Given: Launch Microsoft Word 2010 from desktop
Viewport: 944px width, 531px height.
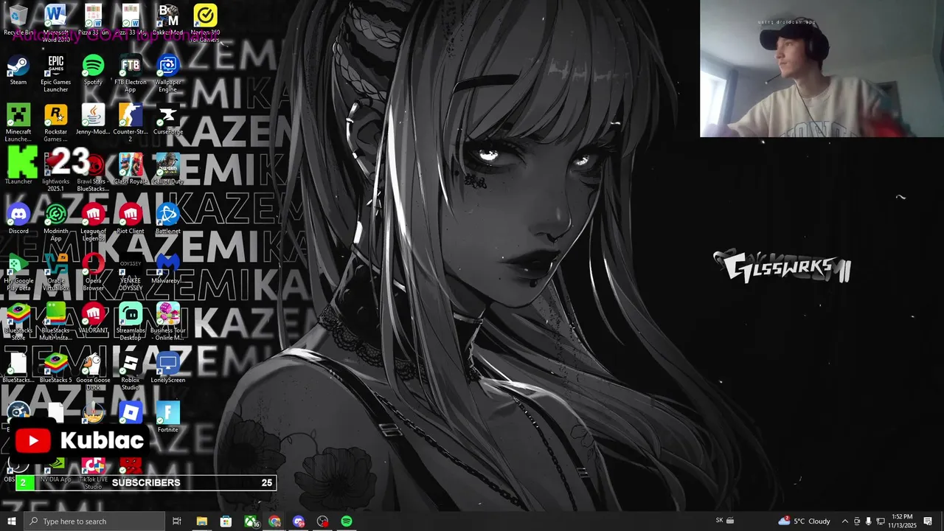Looking at the screenshot, I should 56,22.
